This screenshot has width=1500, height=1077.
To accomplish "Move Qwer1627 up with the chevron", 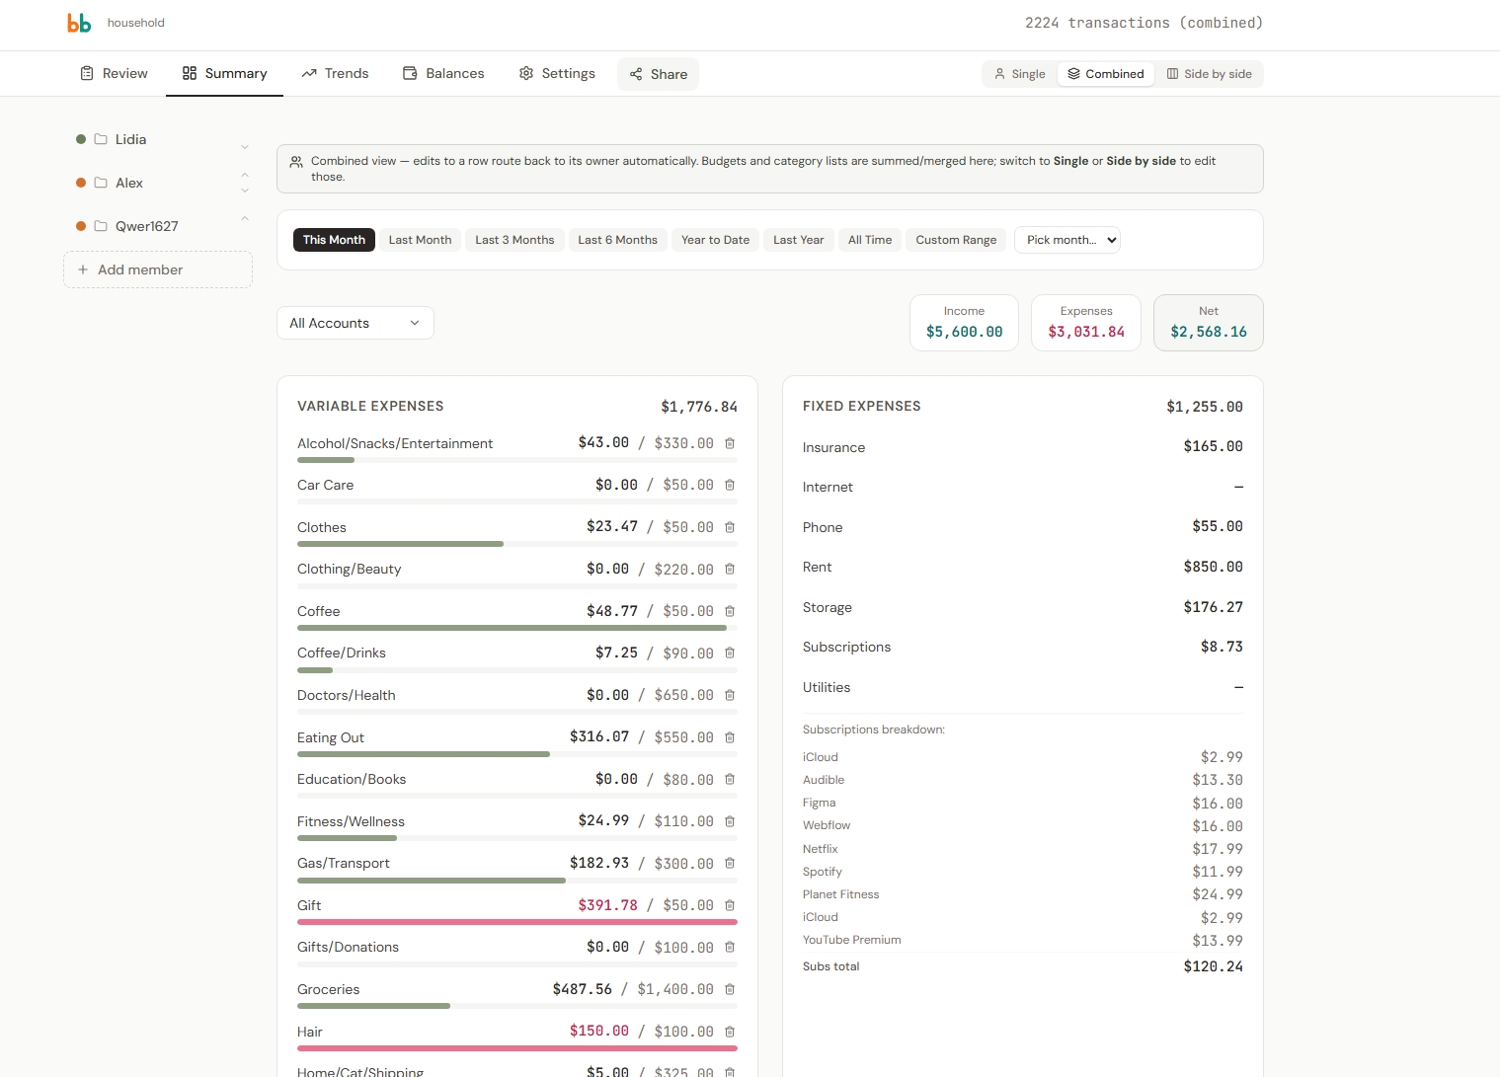I will (x=245, y=218).
